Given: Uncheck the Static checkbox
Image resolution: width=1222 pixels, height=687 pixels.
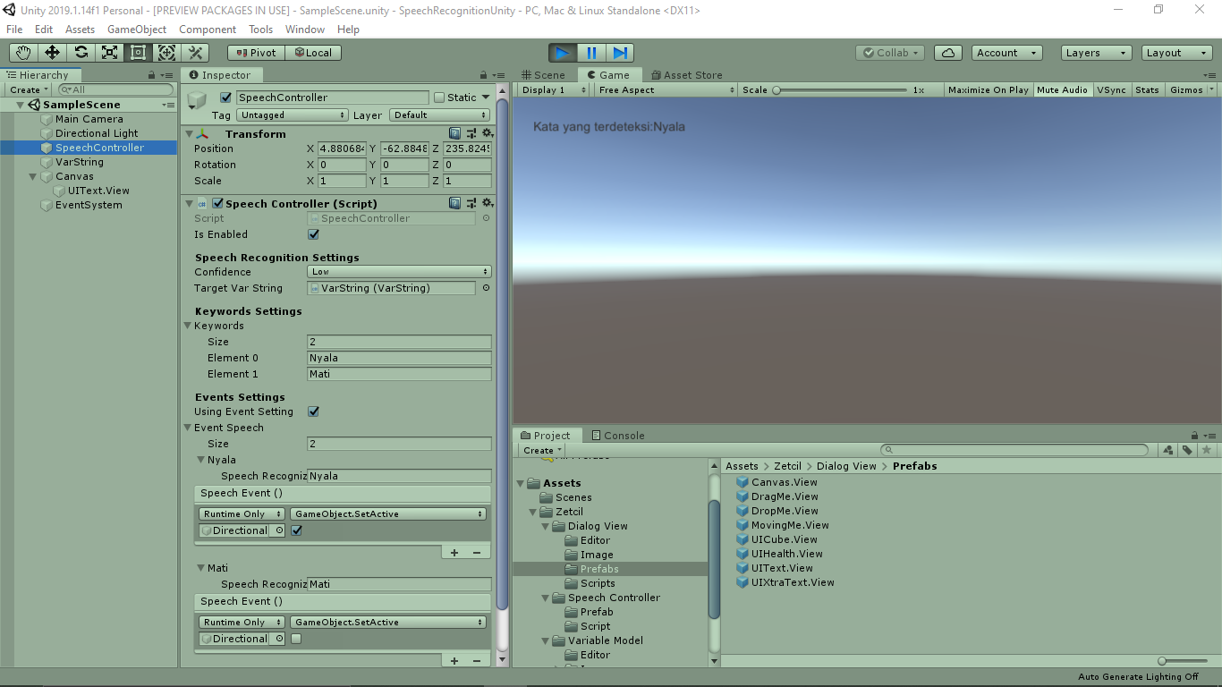Looking at the screenshot, I should 440,97.
